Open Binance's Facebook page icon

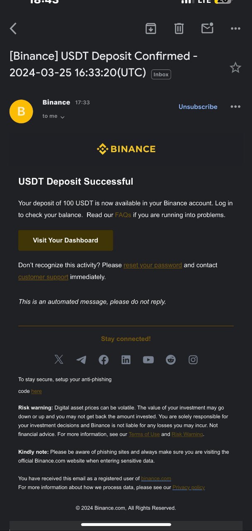click(104, 360)
